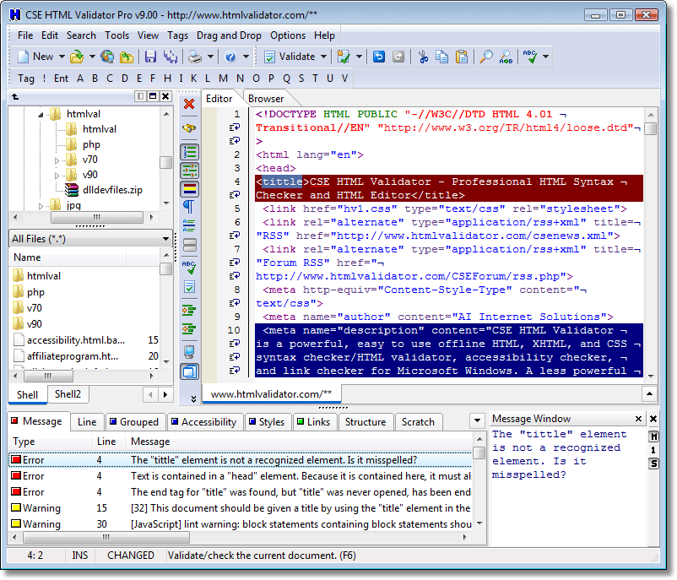Click the Validate button
This screenshot has height=580, width=677.
coord(290,57)
